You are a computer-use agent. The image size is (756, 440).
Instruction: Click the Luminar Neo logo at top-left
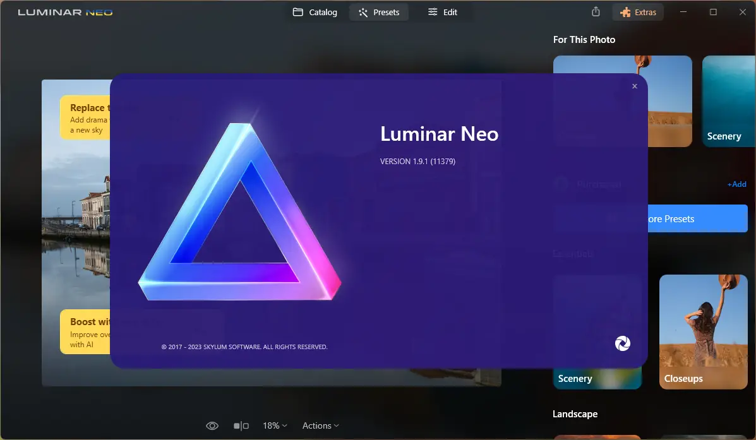tap(65, 12)
